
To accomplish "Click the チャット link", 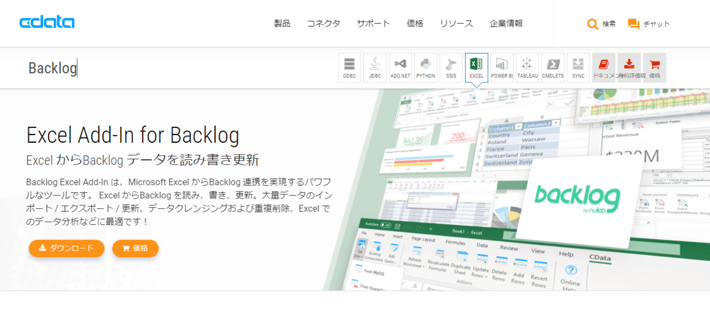I will click(657, 24).
